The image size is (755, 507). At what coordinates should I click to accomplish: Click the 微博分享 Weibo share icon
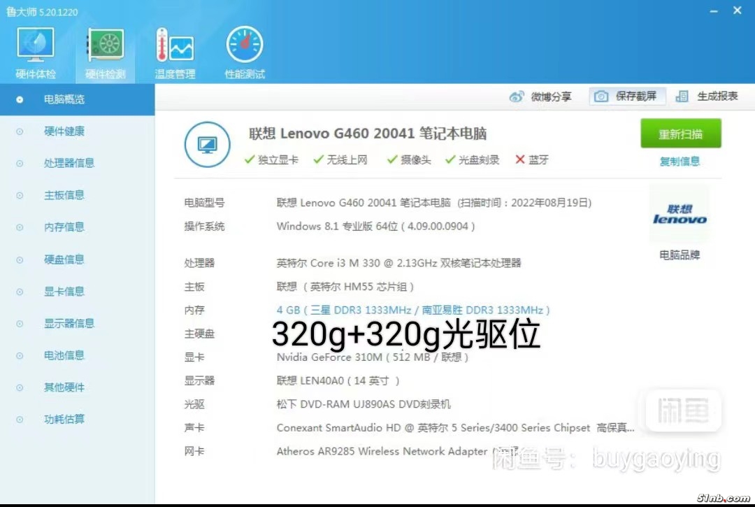tap(517, 97)
